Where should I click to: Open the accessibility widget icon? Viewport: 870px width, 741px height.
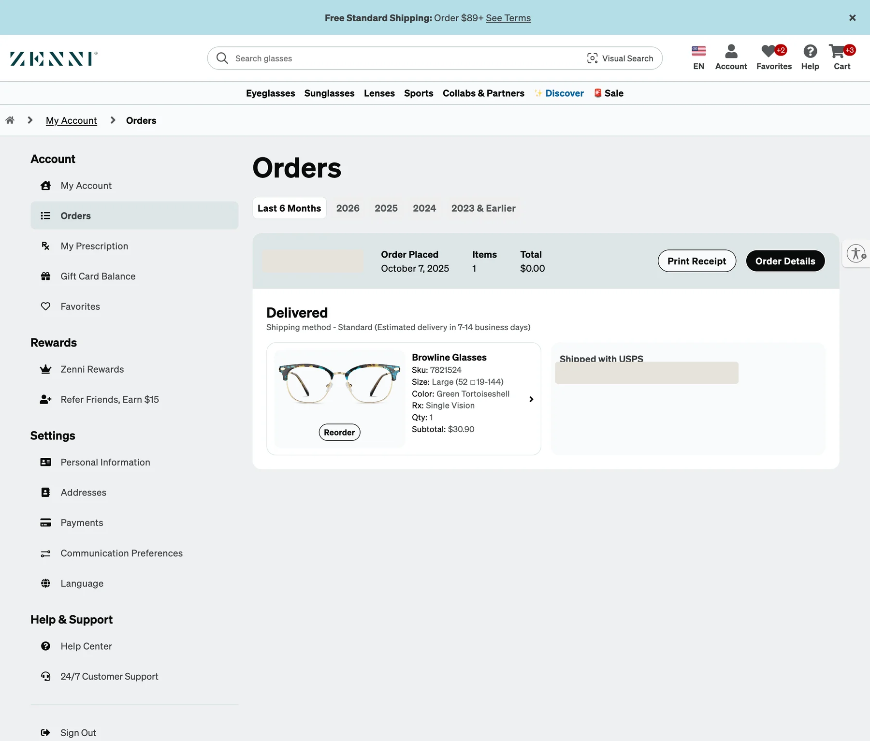click(x=856, y=253)
